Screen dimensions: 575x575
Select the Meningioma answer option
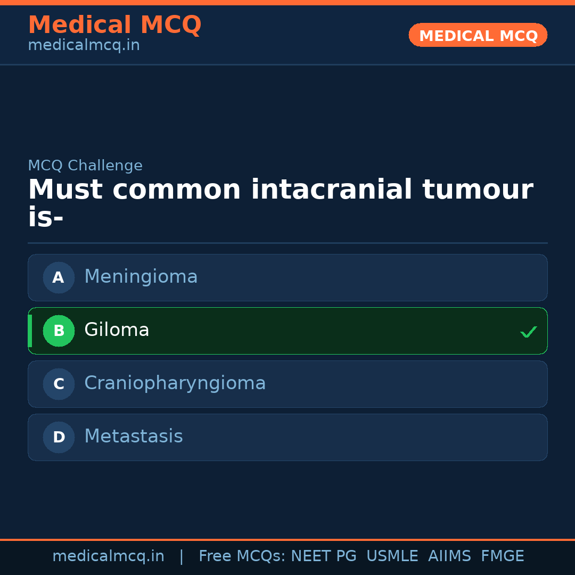287,277
